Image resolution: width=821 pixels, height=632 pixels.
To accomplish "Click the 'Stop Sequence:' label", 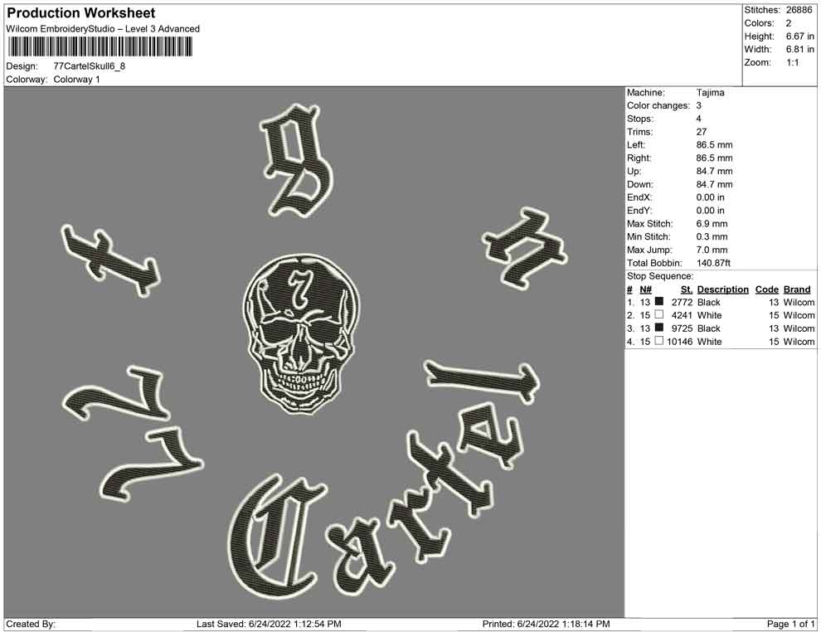I will pyautogui.click(x=660, y=276).
